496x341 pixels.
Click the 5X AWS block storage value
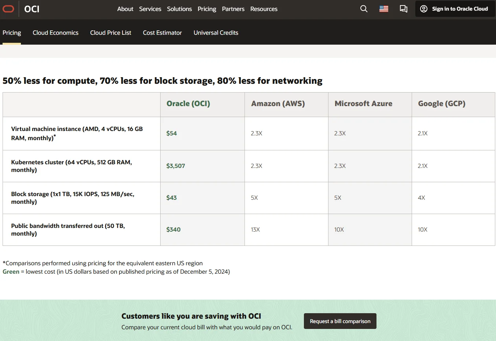click(x=254, y=198)
